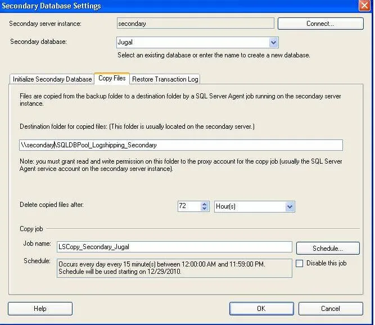The image size is (375, 325).
Task: Open the Secondary database dropdown arrow
Action: coord(273,43)
